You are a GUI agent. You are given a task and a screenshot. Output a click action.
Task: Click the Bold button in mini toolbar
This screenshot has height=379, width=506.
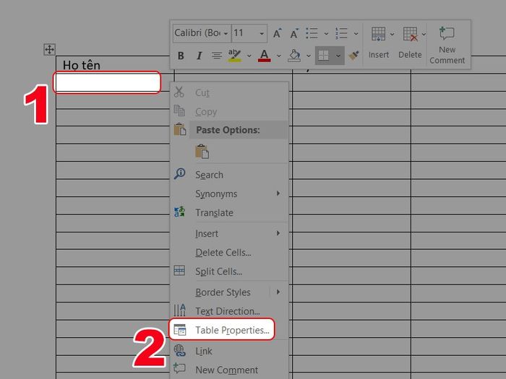(x=181, y=56)
